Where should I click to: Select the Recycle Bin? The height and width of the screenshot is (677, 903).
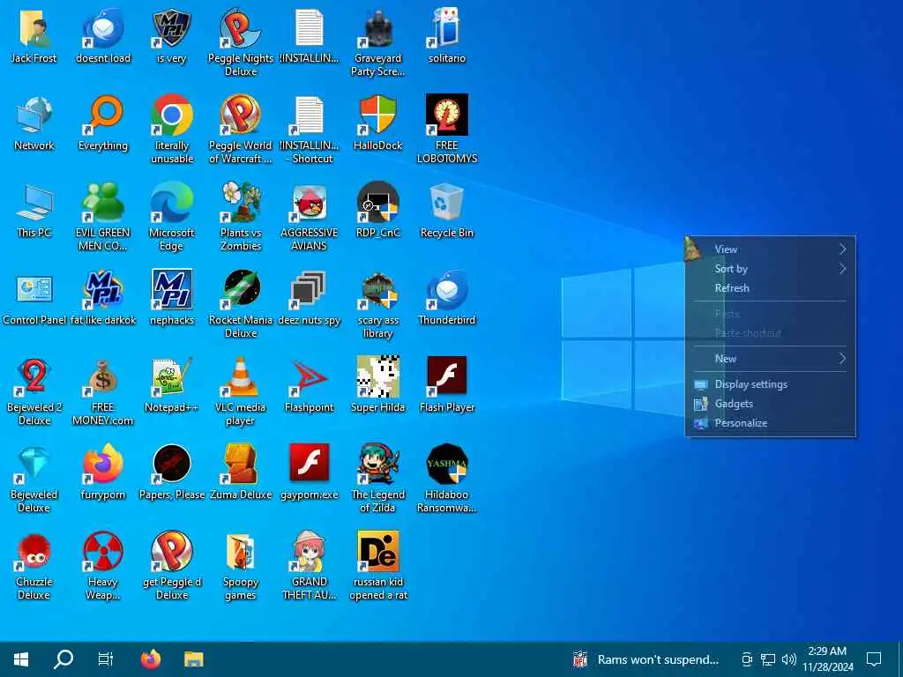[x=447, y=203]
